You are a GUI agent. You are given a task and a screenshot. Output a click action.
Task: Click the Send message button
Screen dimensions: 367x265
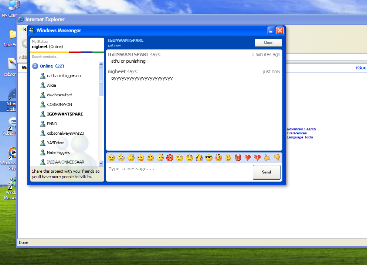pos(266,172)
